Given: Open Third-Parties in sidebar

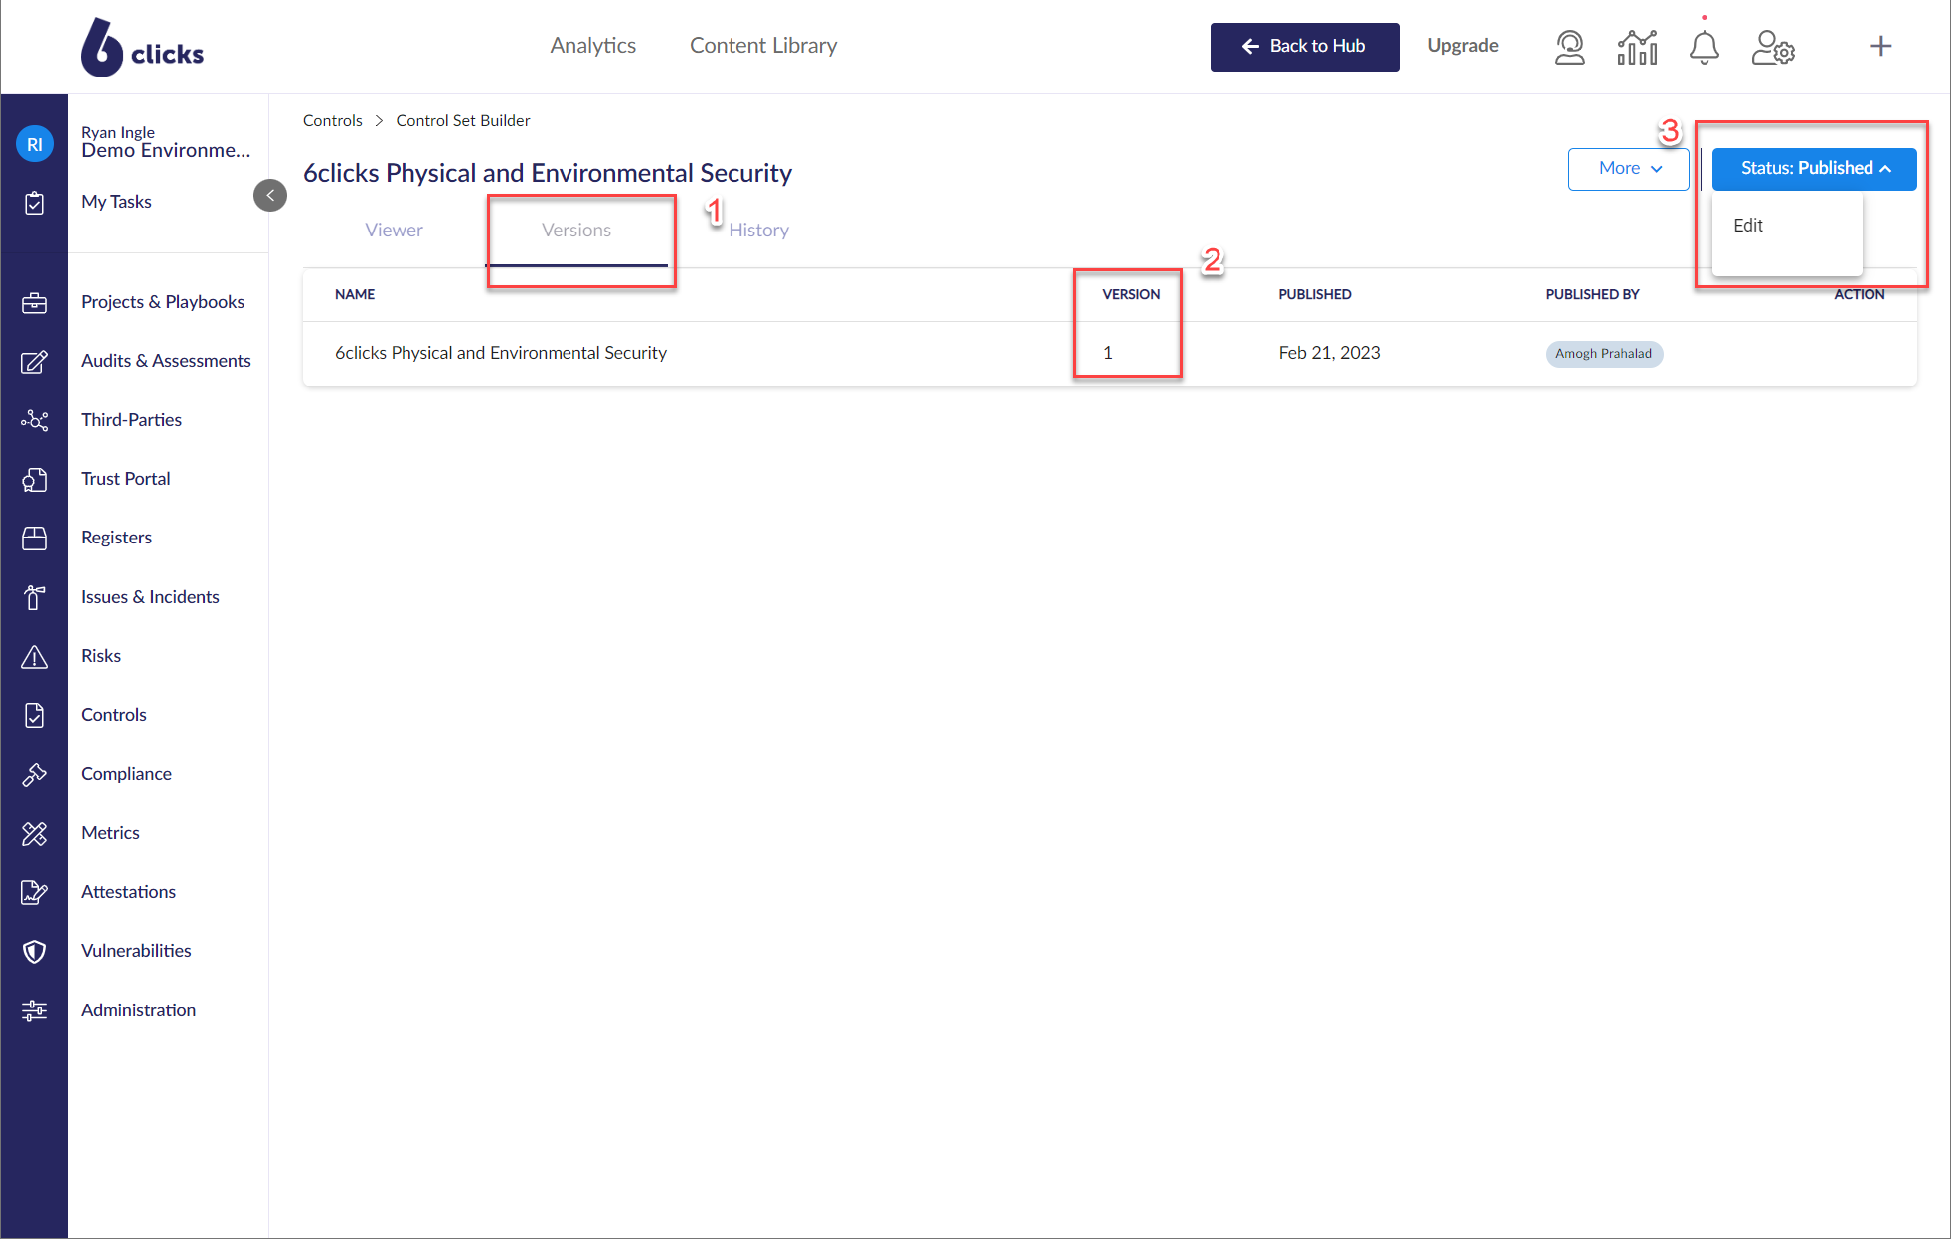Looking at the screenshot, I should point(131,420).
